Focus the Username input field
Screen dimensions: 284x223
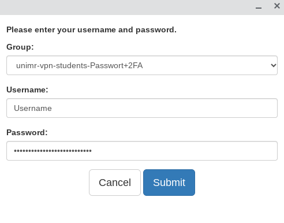pyautogui.click(x=142, y=108)
